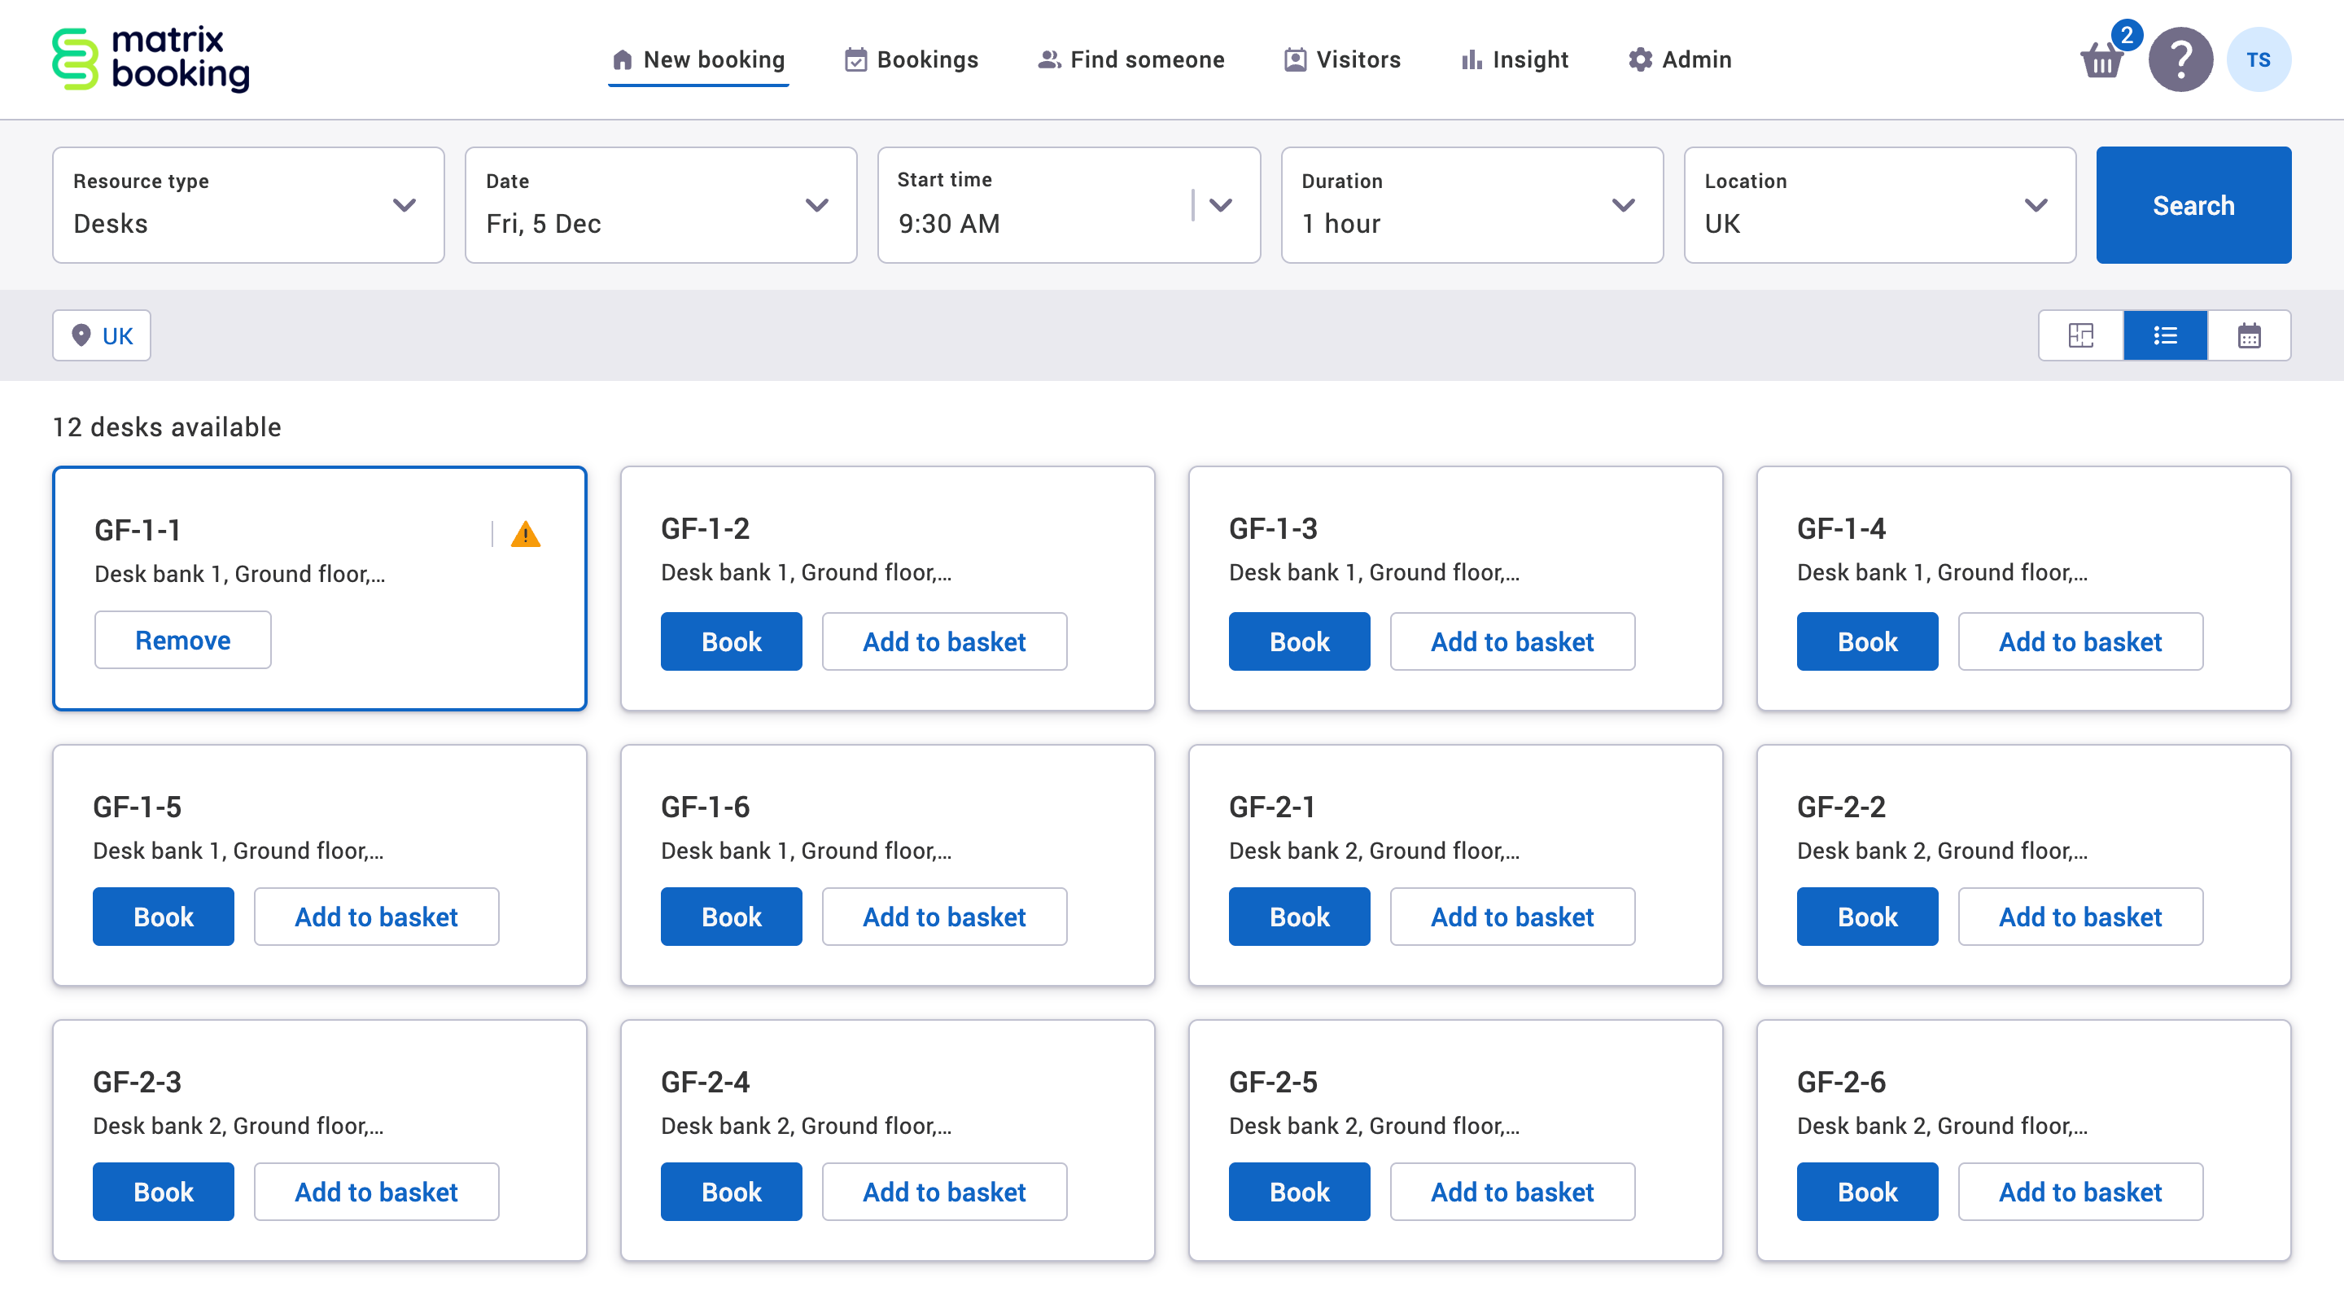Click the UK location pin chip
2344x1291 pixels.
click(x=102, y=335)
